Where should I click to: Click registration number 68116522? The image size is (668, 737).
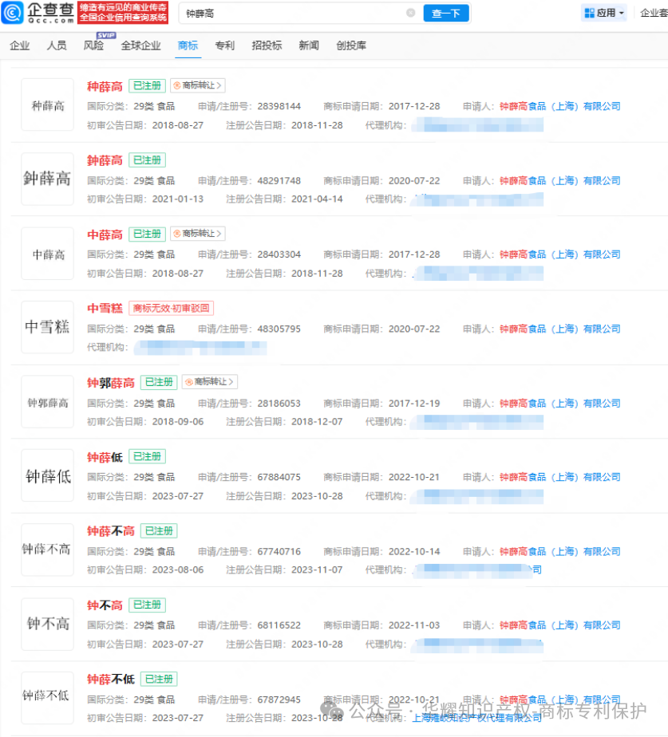tap(279, 625)
